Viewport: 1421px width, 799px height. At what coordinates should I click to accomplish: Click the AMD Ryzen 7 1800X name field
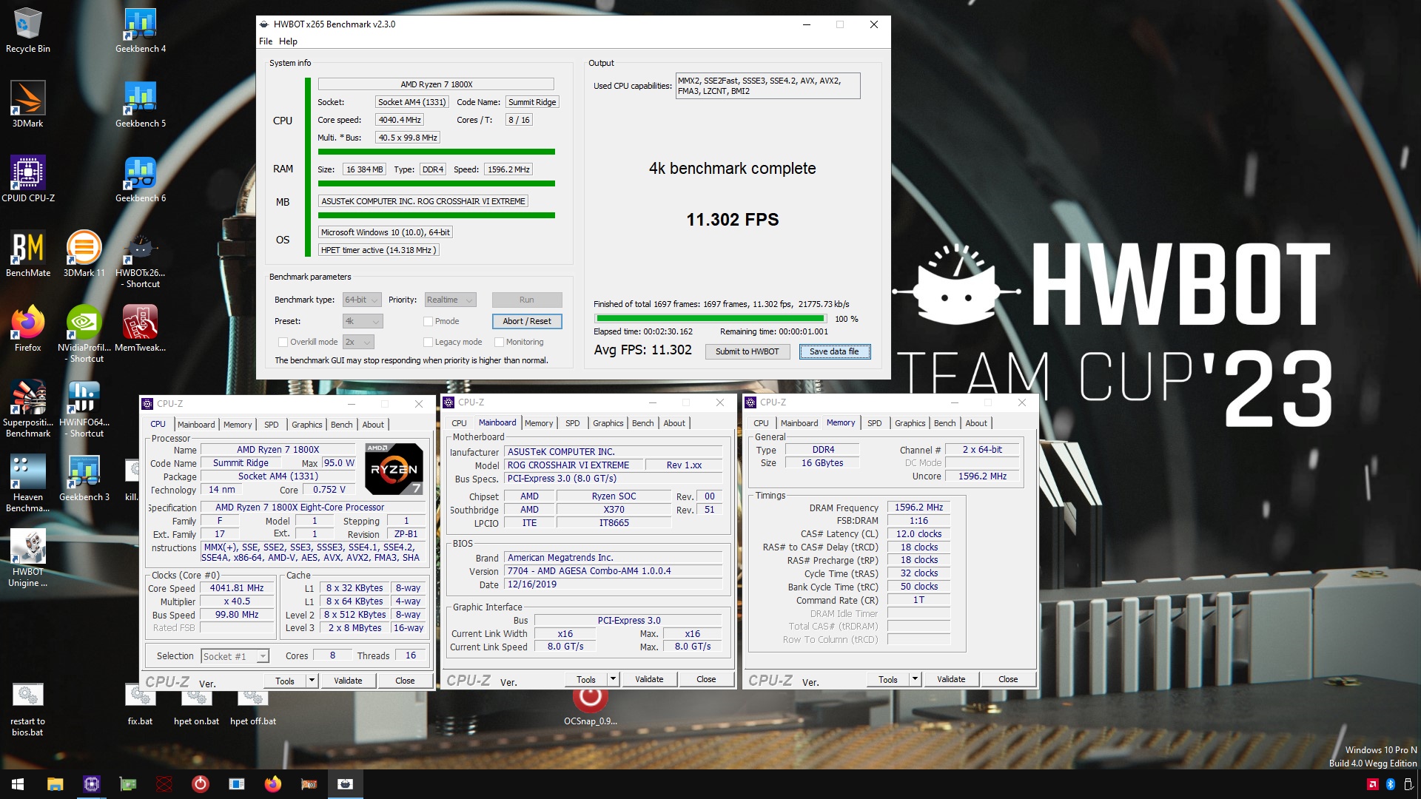pos(436,84)
